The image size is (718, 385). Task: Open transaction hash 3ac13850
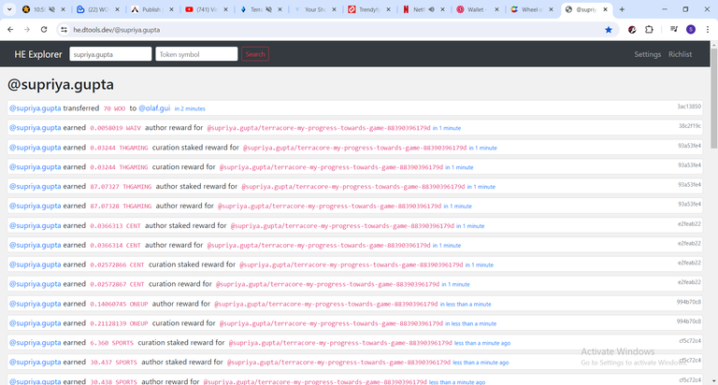coord(689,107)
